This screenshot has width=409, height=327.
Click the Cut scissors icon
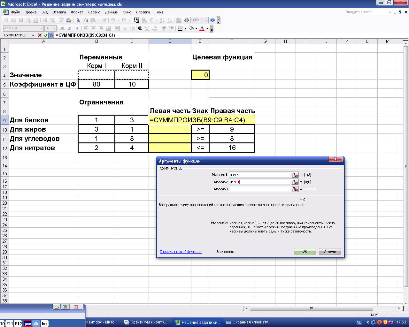click(78, 20)
